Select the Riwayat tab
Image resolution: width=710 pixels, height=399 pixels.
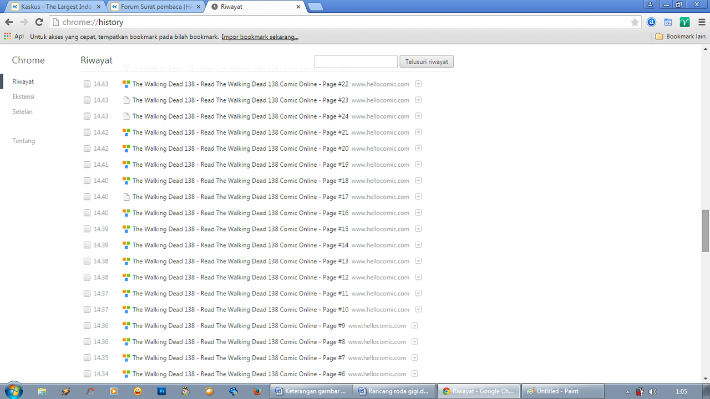255,7
